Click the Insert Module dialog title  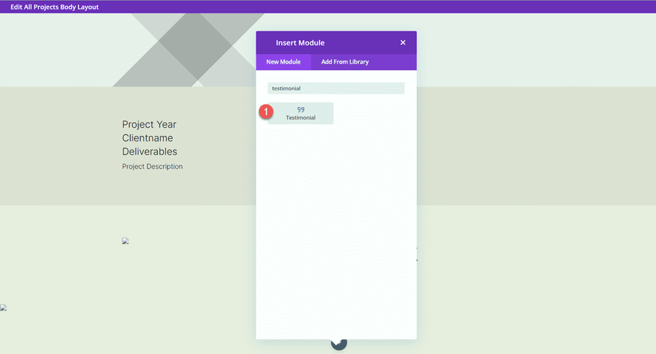pyautogui.click(x=300, y=43)
